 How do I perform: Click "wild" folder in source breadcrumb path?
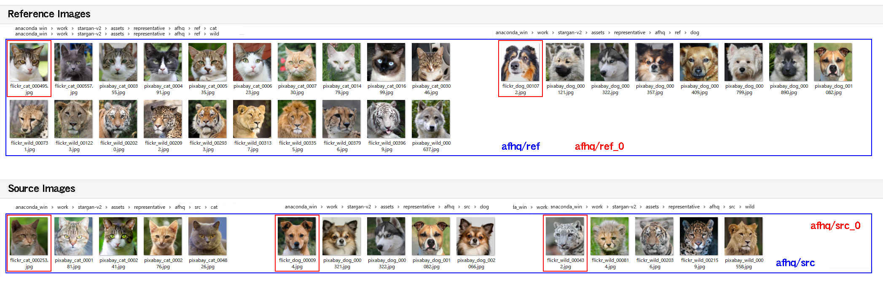(x=749, y=207)
